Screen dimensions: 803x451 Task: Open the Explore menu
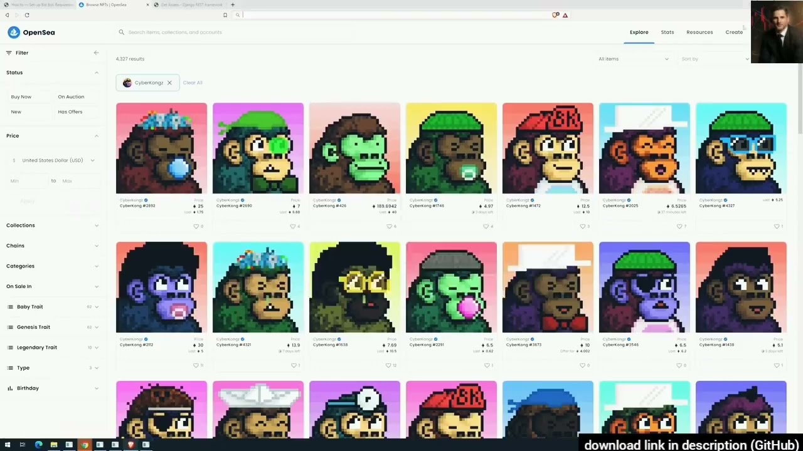639,32
